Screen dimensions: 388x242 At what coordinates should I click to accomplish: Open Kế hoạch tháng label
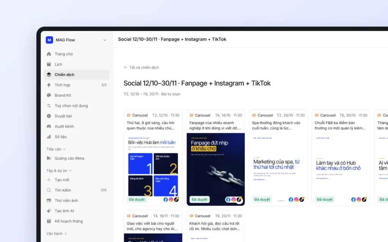click(x=69, y=221)
